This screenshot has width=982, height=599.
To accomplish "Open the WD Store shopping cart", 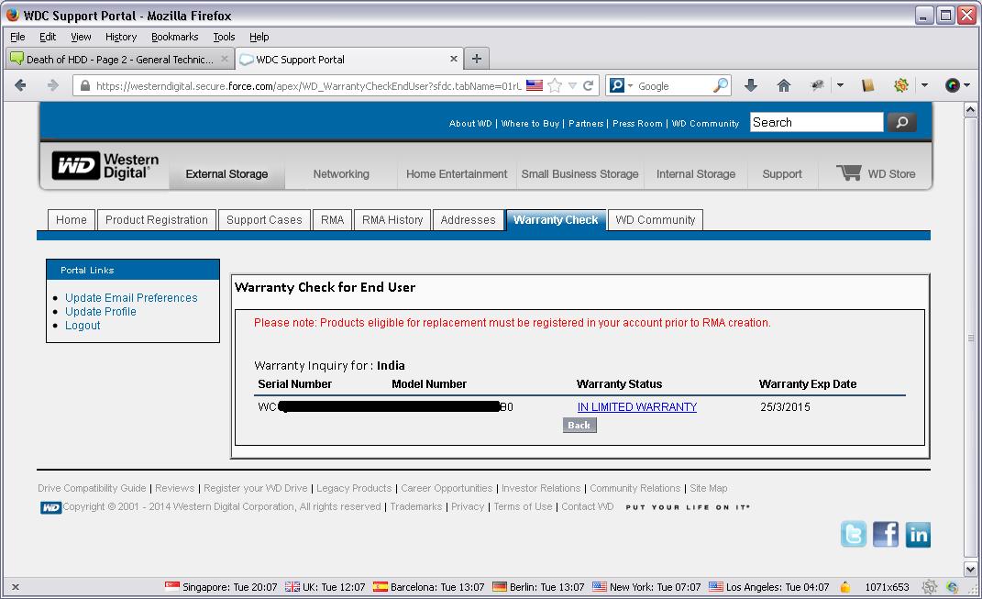I will [x=876, y=173].
